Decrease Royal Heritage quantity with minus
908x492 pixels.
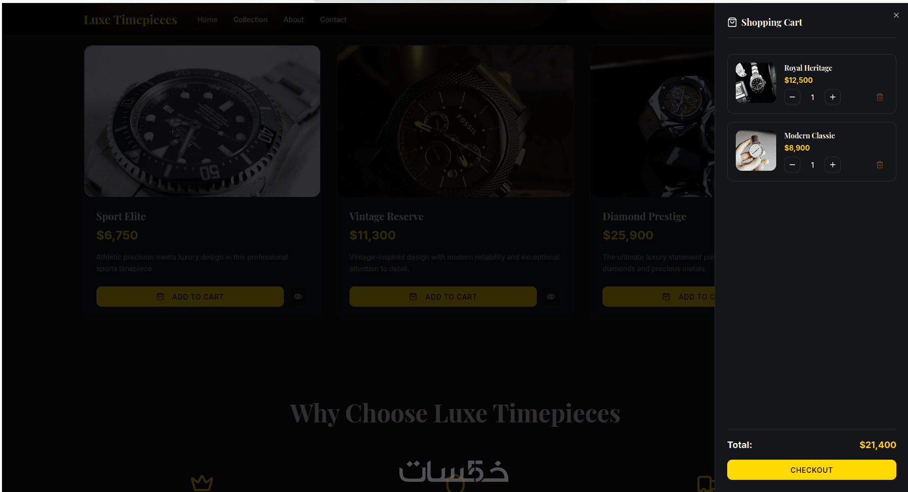click(792, 97)
